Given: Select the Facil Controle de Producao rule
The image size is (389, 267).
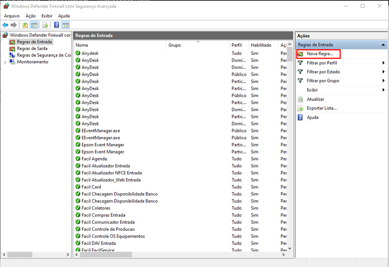Looking at the screenshot, I should point(180,229).
